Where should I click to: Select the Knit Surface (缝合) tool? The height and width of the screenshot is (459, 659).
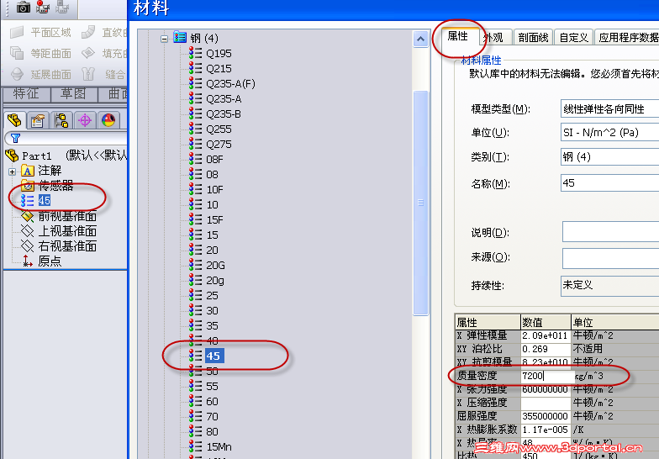[x=104, y=74]
